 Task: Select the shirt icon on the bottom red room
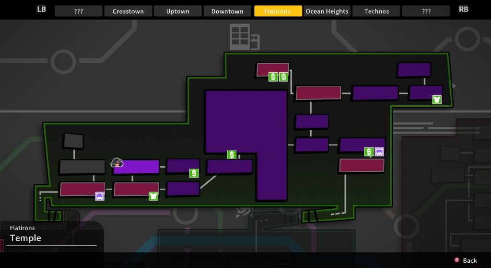[x=153, y=196]
